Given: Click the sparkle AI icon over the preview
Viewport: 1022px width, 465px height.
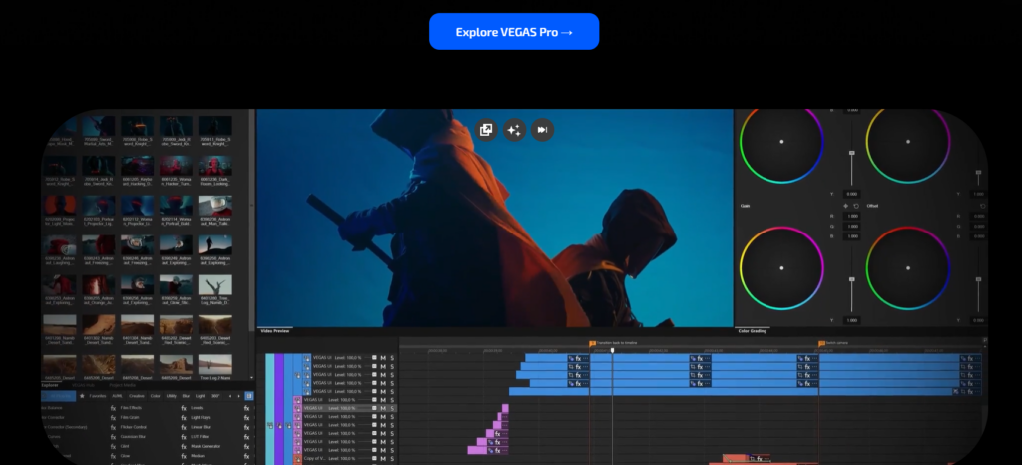Looking at the screenshot, I should (x=514, y=130).
